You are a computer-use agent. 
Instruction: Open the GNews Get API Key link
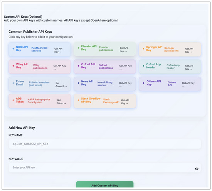tap(188, 85)
